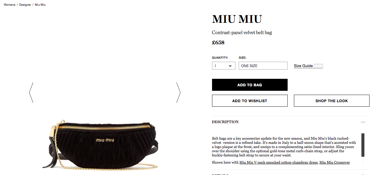
Task: Toggle the DESCRIPTION section header
Action: point(291,122)
